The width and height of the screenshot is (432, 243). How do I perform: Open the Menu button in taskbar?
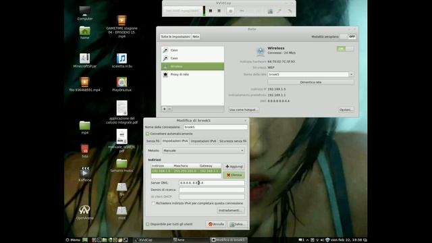(x=73, y=240)
